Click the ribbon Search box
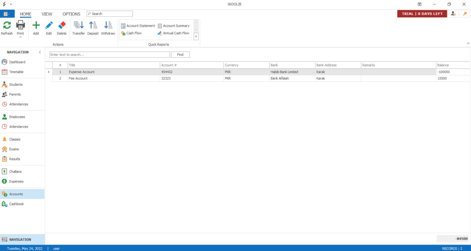The width and height of the screenshot is (471, 251). point(110,14)
